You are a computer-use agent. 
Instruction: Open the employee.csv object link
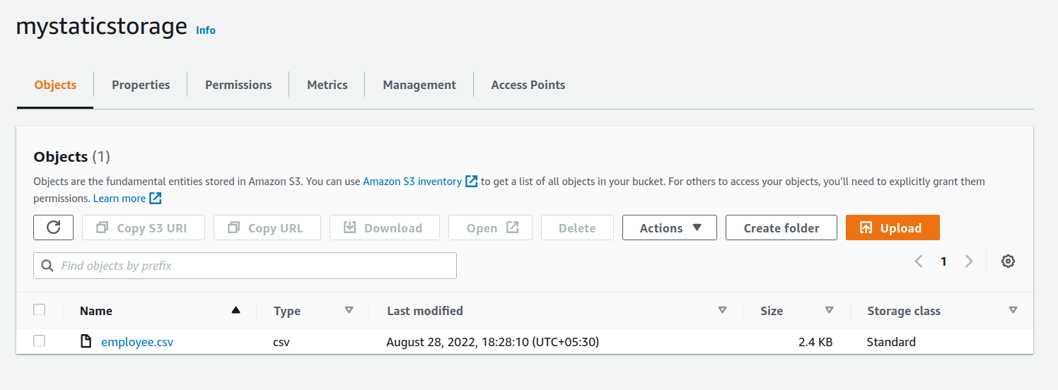click(137, 342)
